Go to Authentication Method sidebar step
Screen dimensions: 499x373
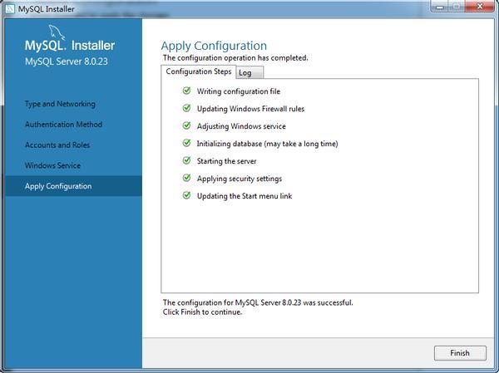(x=64, y=125)
